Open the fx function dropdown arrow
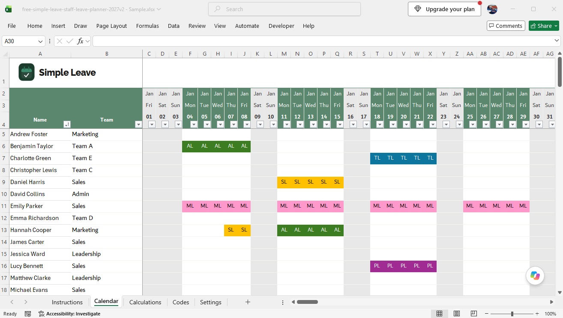The height and width of the screenshot is (318, 563). pos(87,41)
